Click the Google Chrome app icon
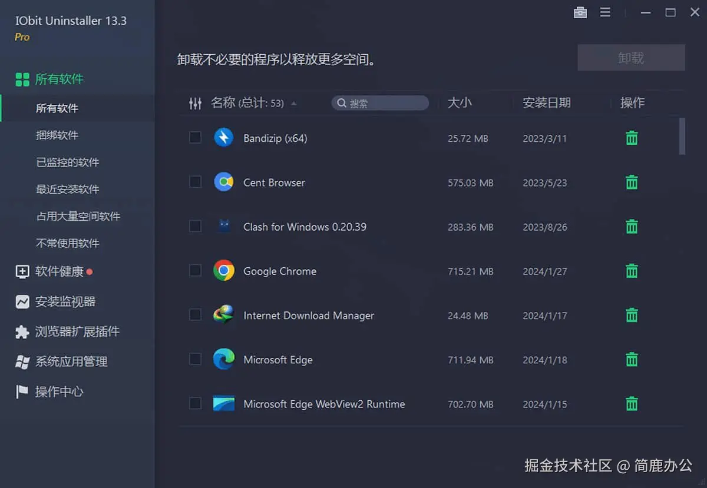 (x=224, y=271)
